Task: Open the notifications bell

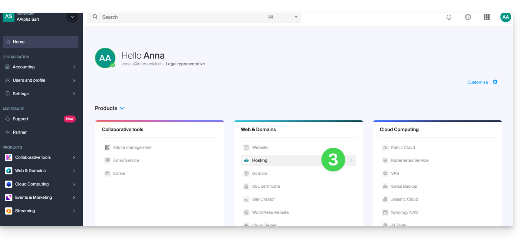Action: [x=449, y=17]
